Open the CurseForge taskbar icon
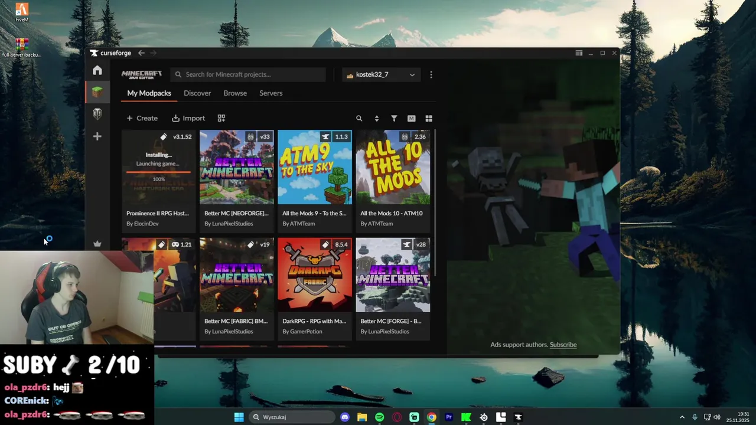The width and height of the screenshot is (756, 425). (518, 417)
